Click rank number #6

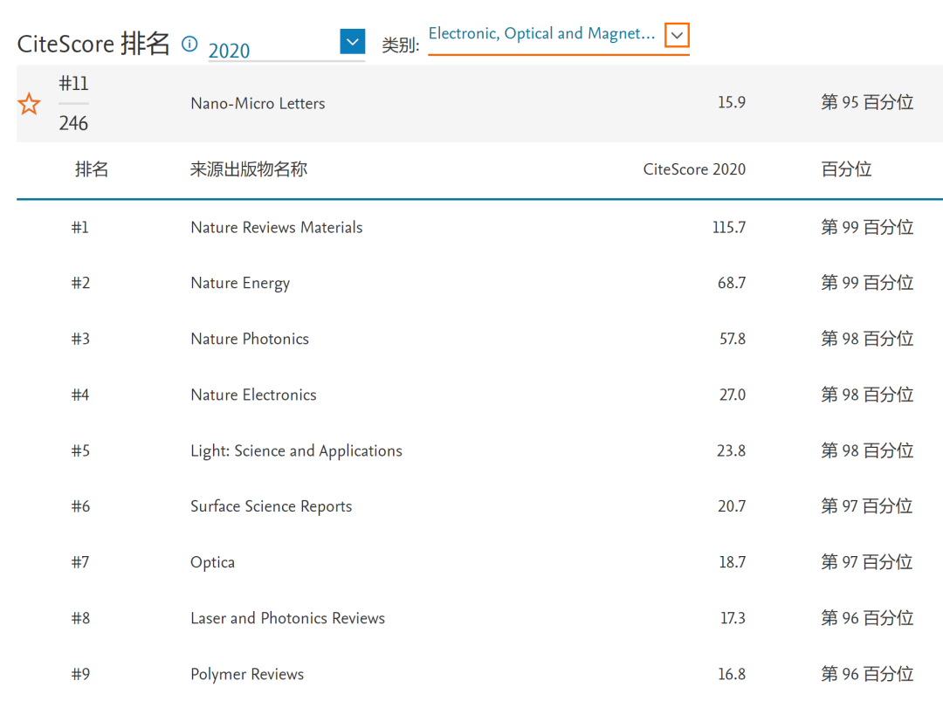(80, 507)
